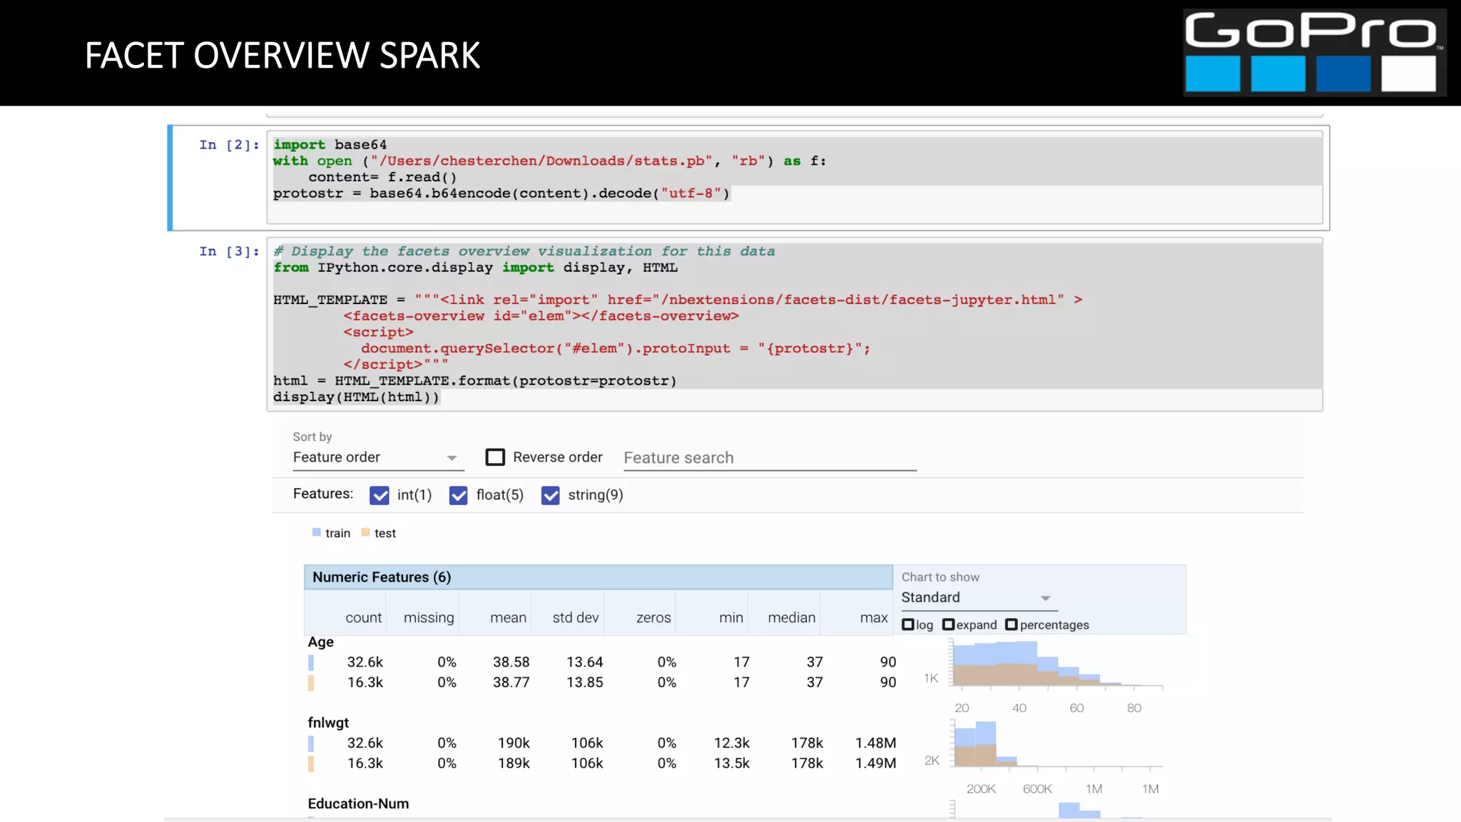The width and height of the screenshot is (1461, 822).
Task: Click the missing column header
Action: click(x=429, y=618)
